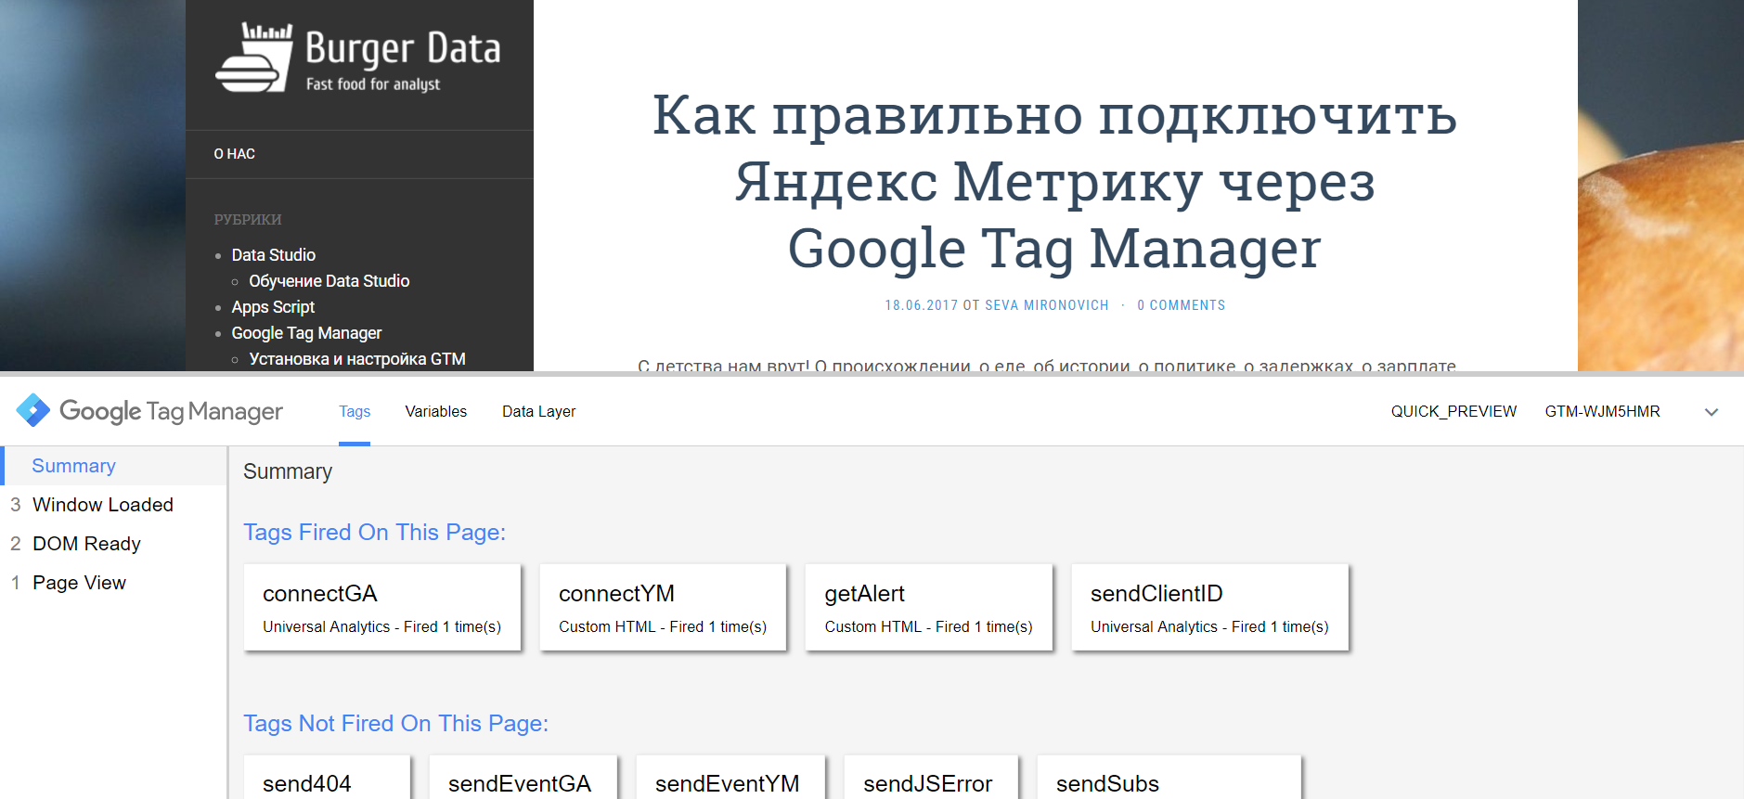Open the sendEventGA tag card

click(523, 778)
